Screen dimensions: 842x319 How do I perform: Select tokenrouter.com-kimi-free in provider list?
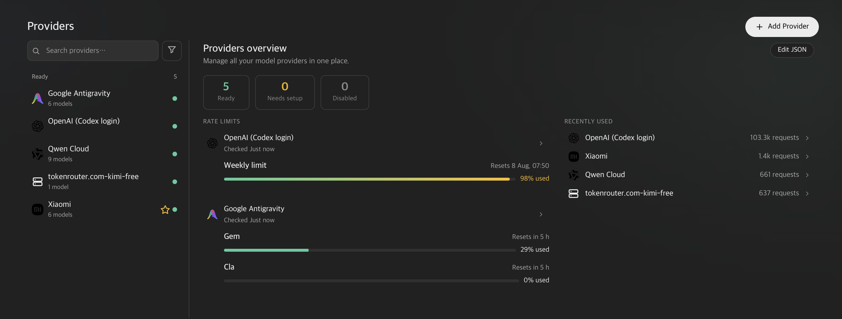coord(104,181)
